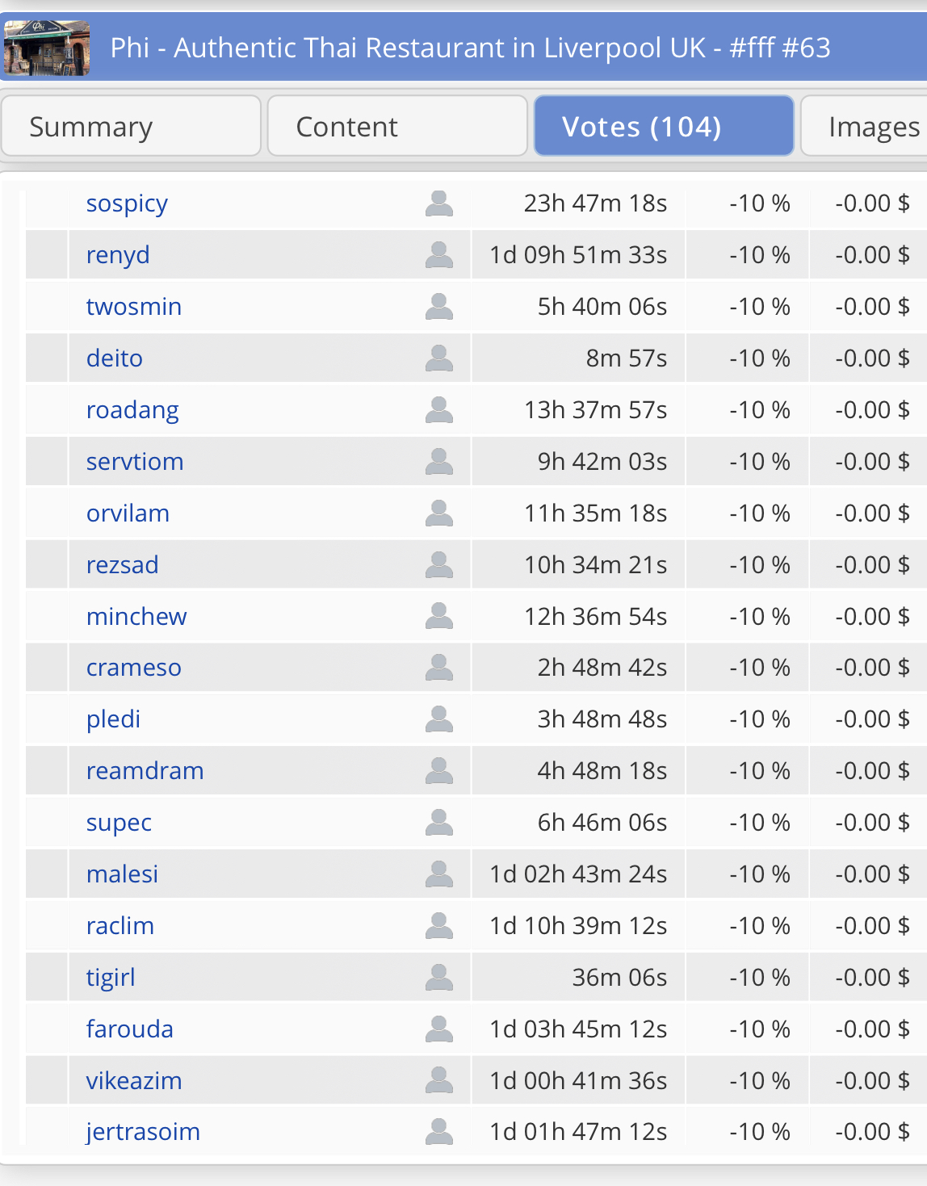Click the profile icon for tigirl

pyautogui.click(x=438, y=978)
